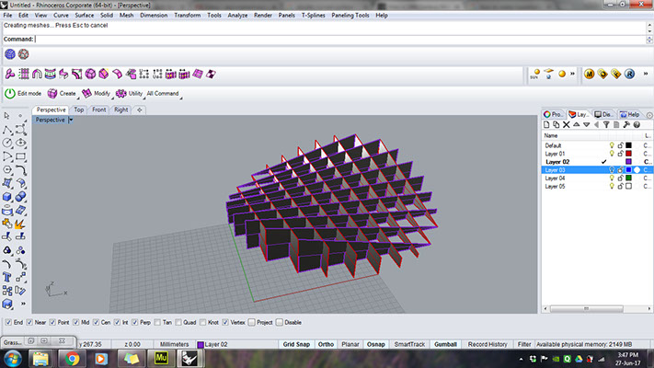Toggle Layer 04 visibility lightbulb
Viewport: 654px width, 368px height.
[612, 178]
